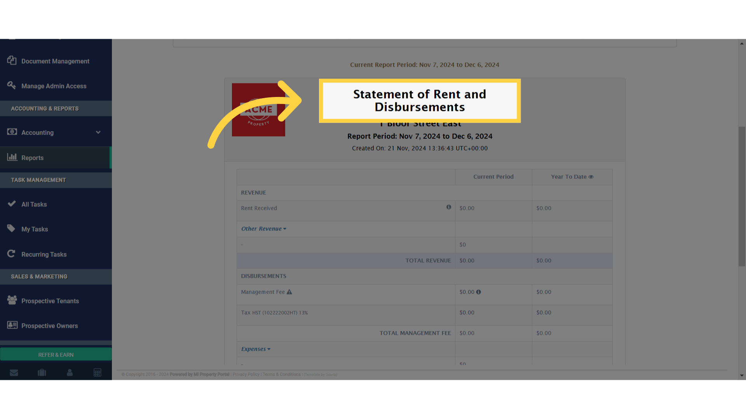Click the My Tasks tag icon

point(11,228)
